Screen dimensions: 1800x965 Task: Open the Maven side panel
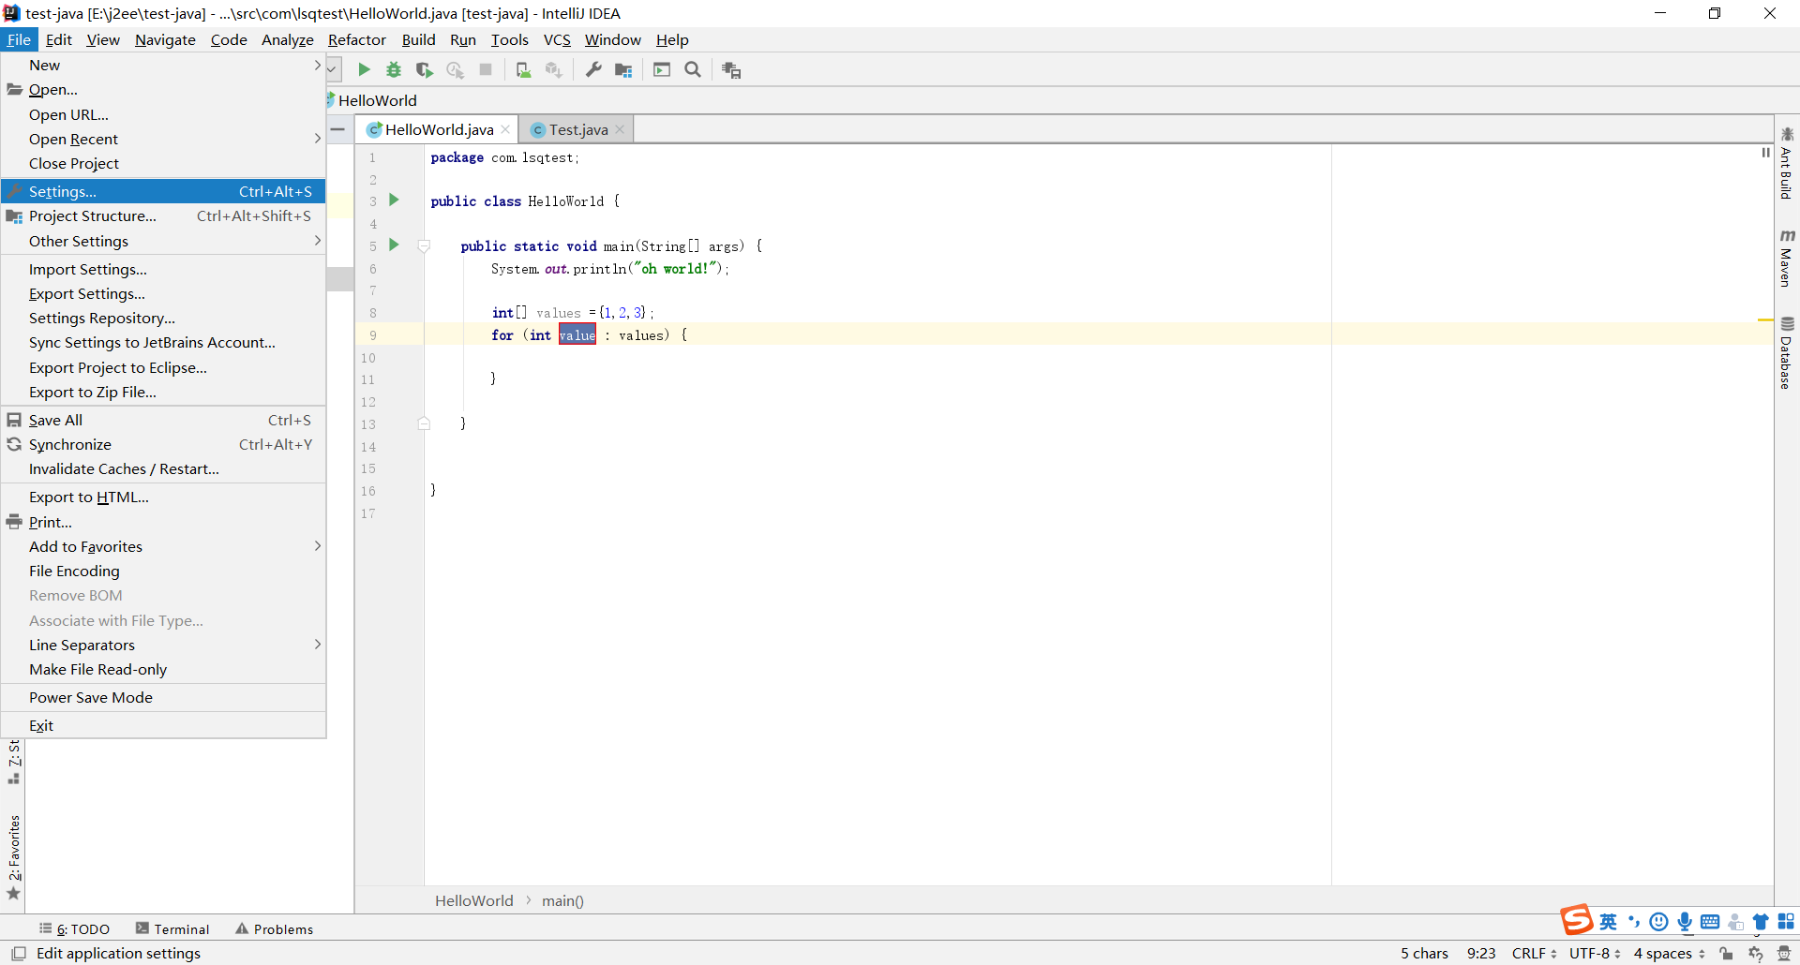tap(1787, 258)
